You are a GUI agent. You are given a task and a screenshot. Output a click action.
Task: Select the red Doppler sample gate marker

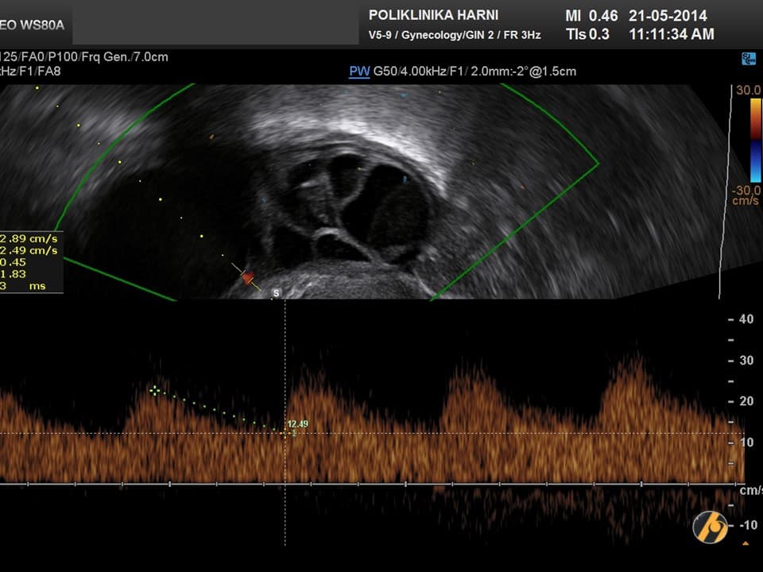pyautogui.click(x=248, y=276)
